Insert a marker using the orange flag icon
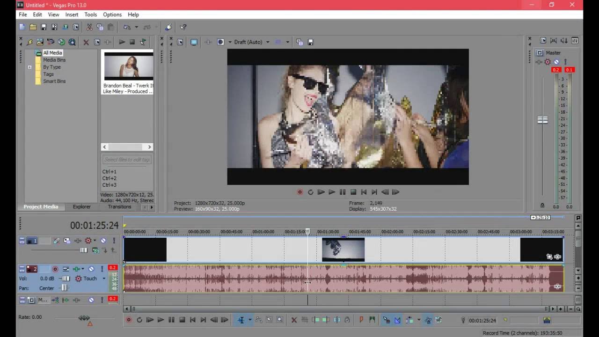 tap(361, 320)
